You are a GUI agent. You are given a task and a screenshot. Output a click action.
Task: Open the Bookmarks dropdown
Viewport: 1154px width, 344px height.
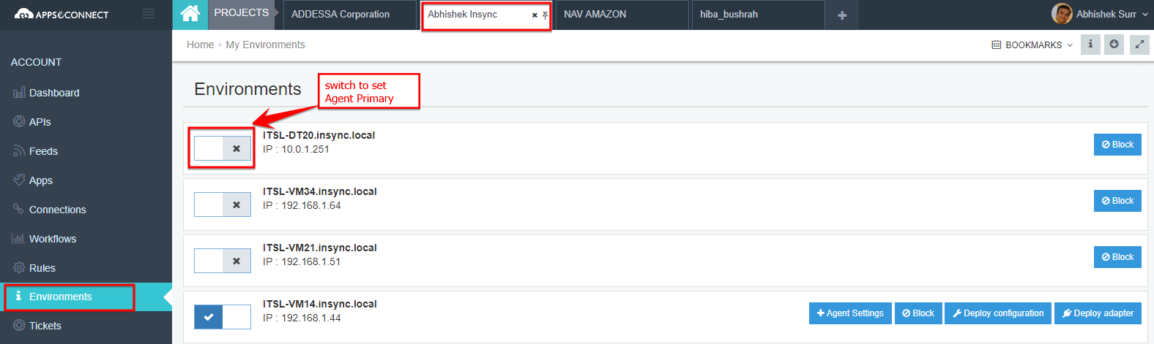click(x=1032, y=45)
